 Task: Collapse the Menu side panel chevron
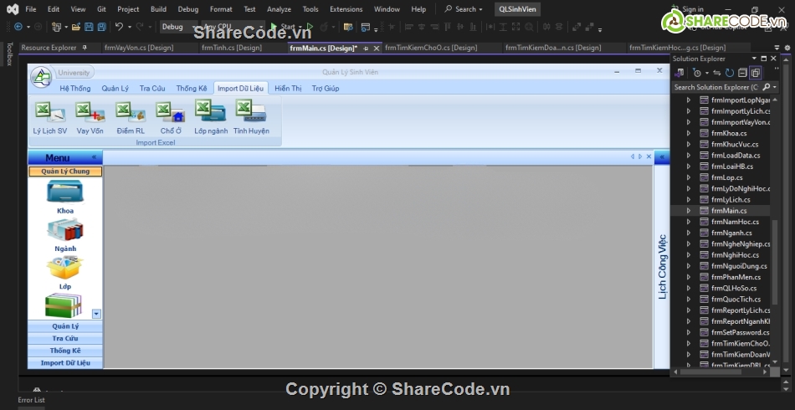tap(94, 157)
